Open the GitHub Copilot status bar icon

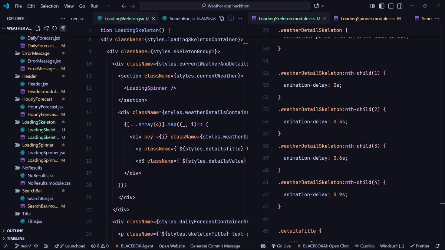[263, 246]
